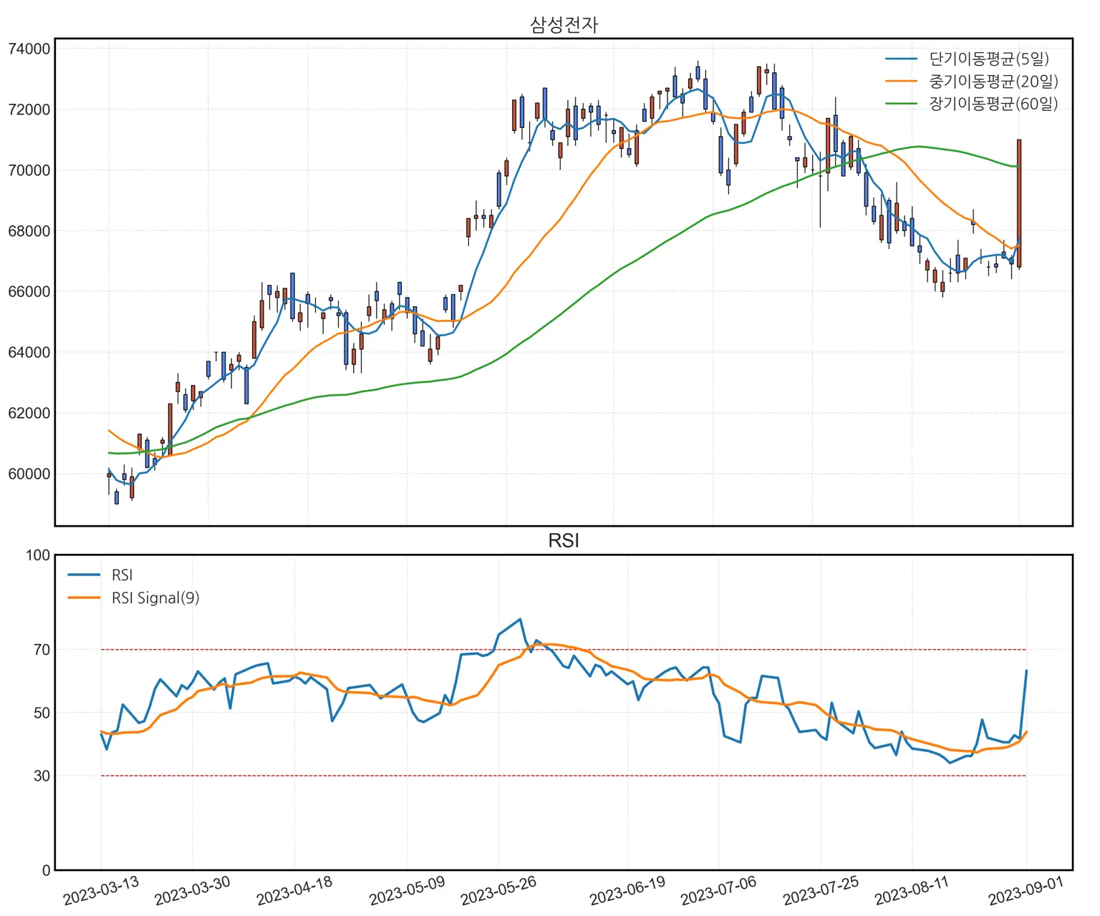1100x916 pixels.
Task: Click the tall last candlestick at right edge
Action: pyautogui.click(x=1019, y=204)
